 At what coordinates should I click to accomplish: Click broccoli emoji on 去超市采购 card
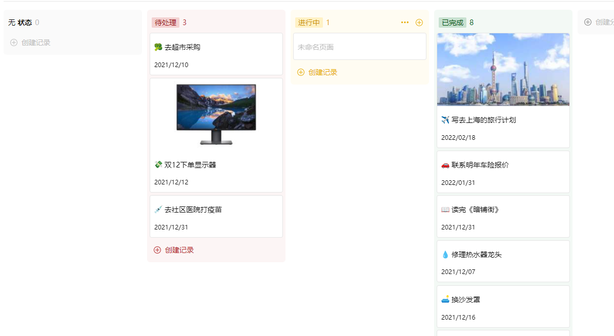click(x=158, y=47)
